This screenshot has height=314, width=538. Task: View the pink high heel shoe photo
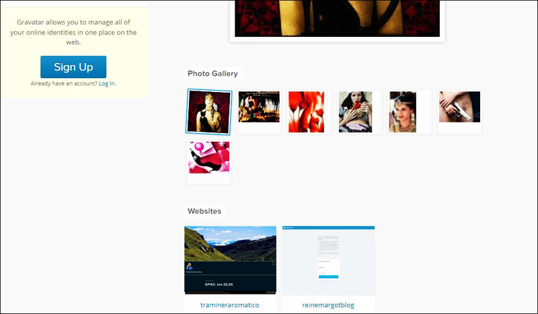click(209, 157)
